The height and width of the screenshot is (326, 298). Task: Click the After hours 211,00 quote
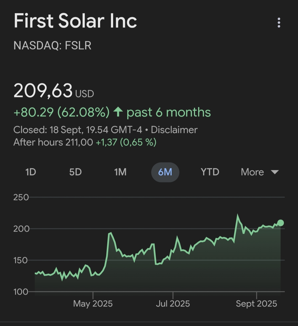tap(53, 142)
